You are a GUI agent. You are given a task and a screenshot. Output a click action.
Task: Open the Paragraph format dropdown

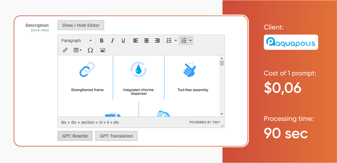tap(76, 41)
